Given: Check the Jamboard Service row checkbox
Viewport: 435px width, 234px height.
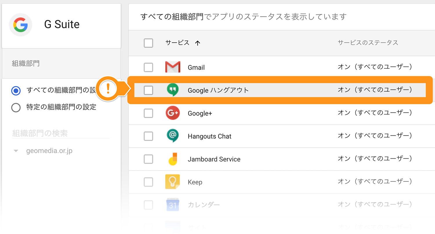Looking at the screenshot, I should 148,159.
